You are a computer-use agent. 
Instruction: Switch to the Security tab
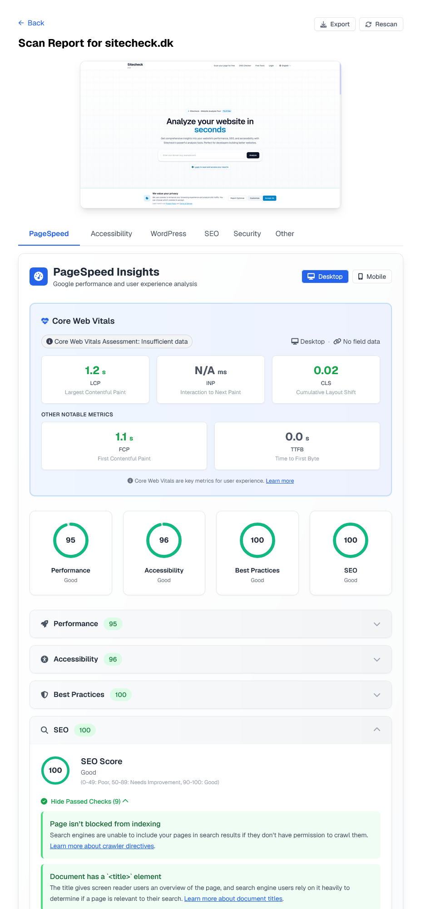(x=247, y=234)
